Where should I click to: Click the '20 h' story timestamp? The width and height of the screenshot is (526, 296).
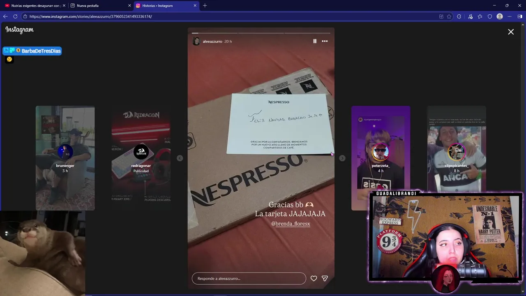tap(228, 42)
